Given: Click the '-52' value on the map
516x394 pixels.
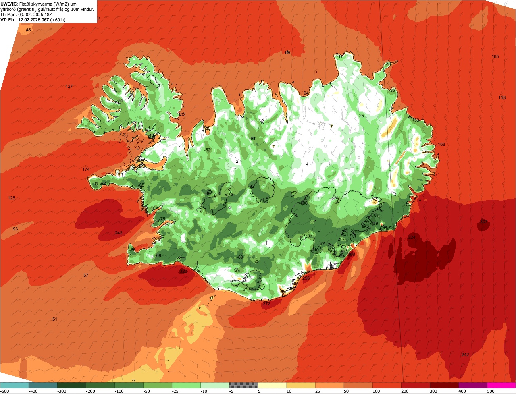Looking at the screenshot, I should coord(208,150).
